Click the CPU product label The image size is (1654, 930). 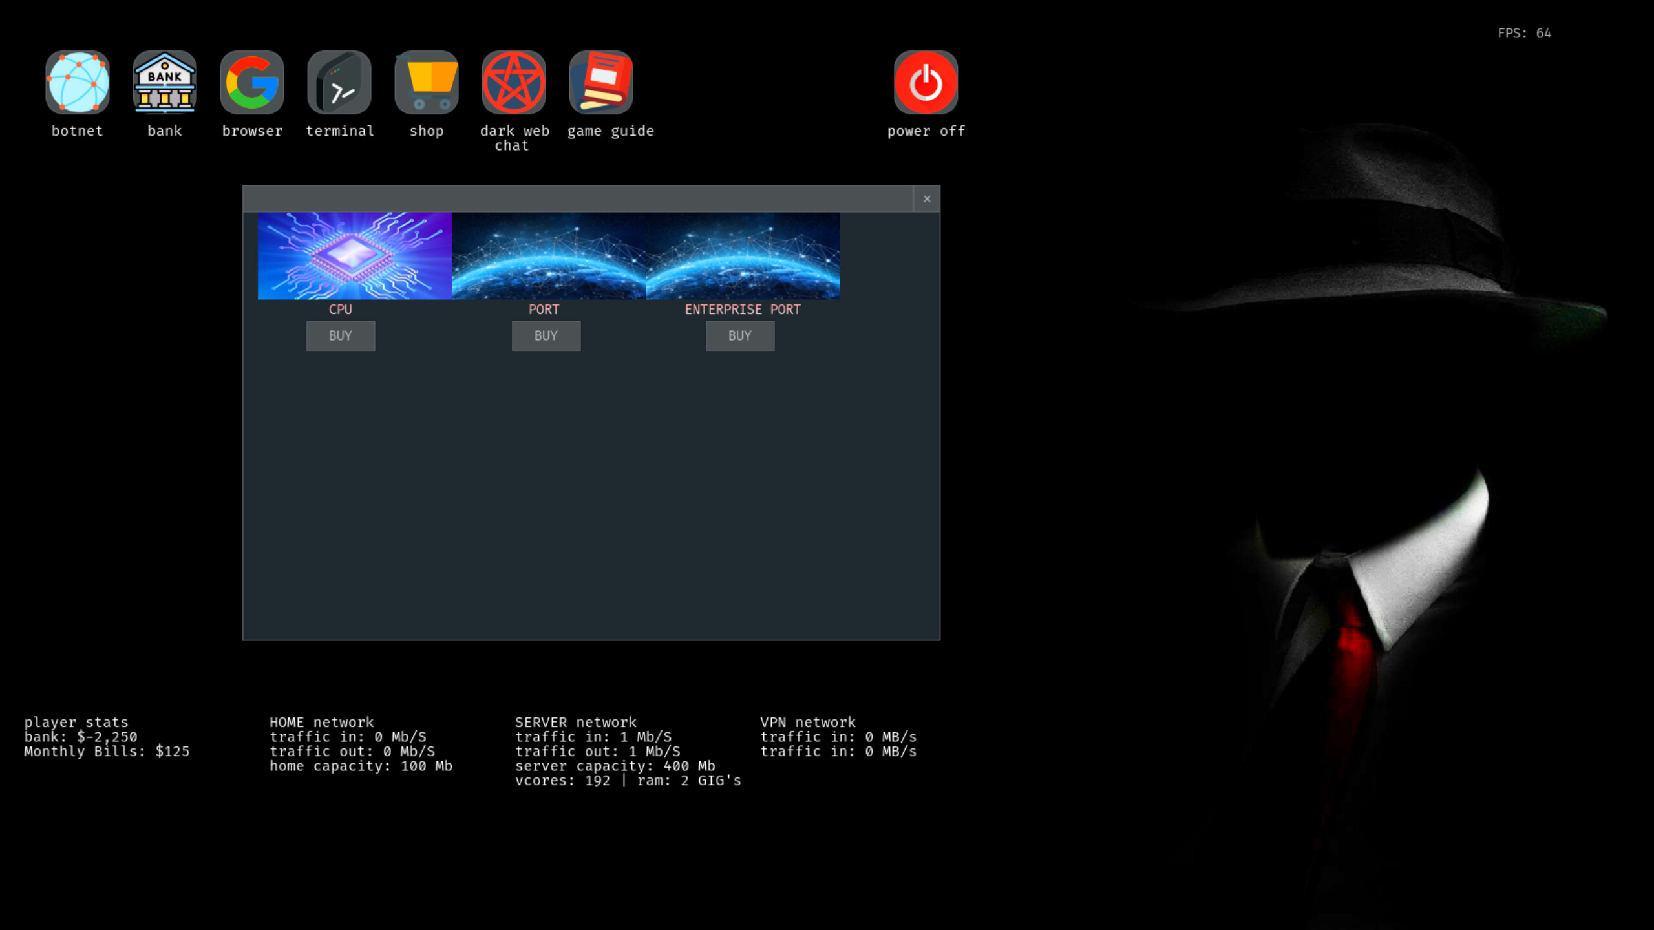341,310
